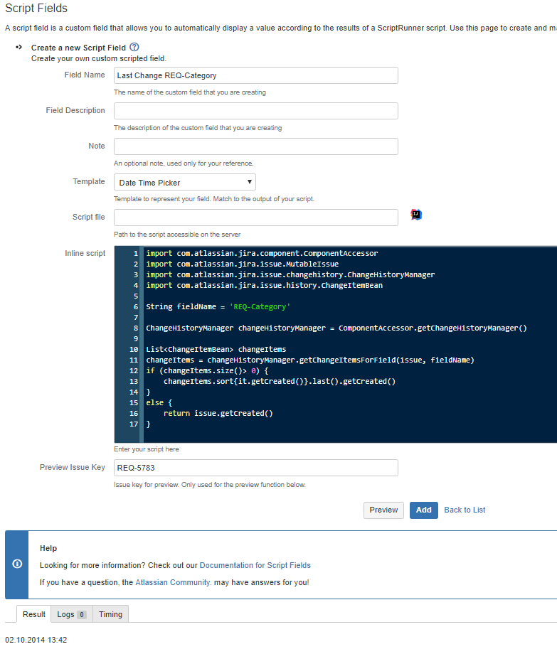Click the Create a new Script Field heading
The width and height of the screenshot is (557, 654).
click(x=78, y=48)
